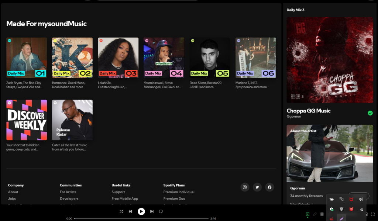Click the Choppa GG Music album artwork
This screenshot has height=221, width=378.
point(330,60)
